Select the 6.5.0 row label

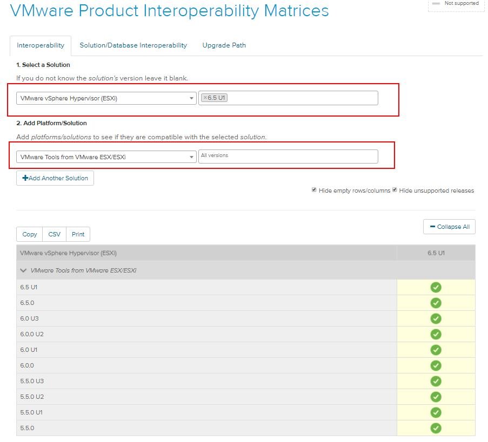(x=27, y=303)
